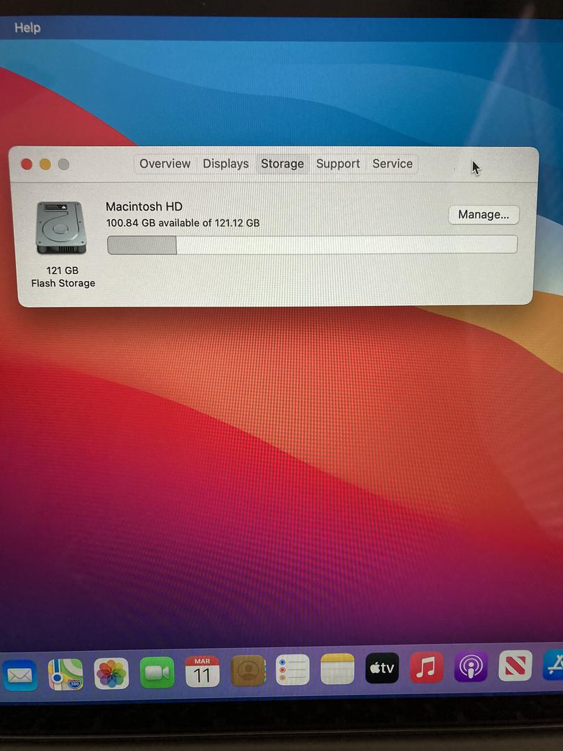Click the Macintosh HD drive icon

click(60, 228)
